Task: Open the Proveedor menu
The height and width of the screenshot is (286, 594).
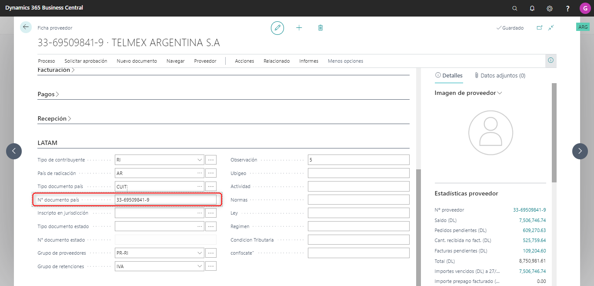Action: pos(205,61)
